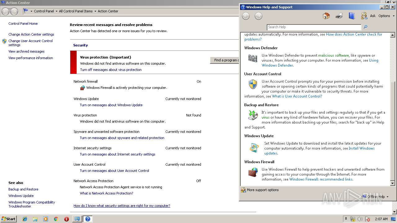Click Help window scrollbar down arrow
This screenshot has width=397, height=223.
pyautogui.click(x=392, y=183)
